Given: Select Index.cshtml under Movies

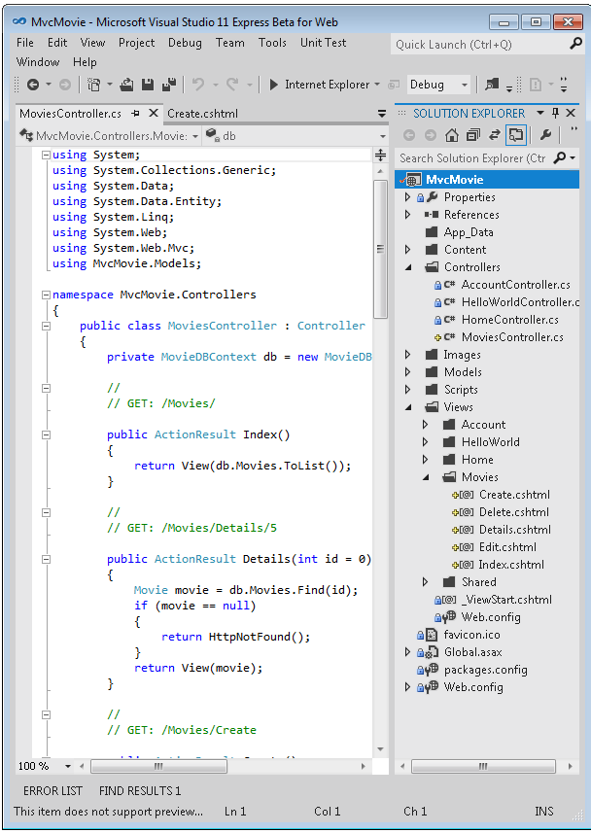Looking at the screenshot, I should coord(511,565).
